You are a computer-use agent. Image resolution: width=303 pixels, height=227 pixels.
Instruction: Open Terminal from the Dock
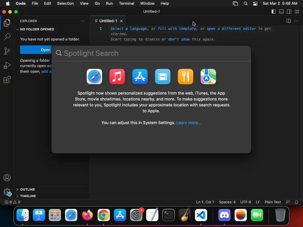pos(168,215)
